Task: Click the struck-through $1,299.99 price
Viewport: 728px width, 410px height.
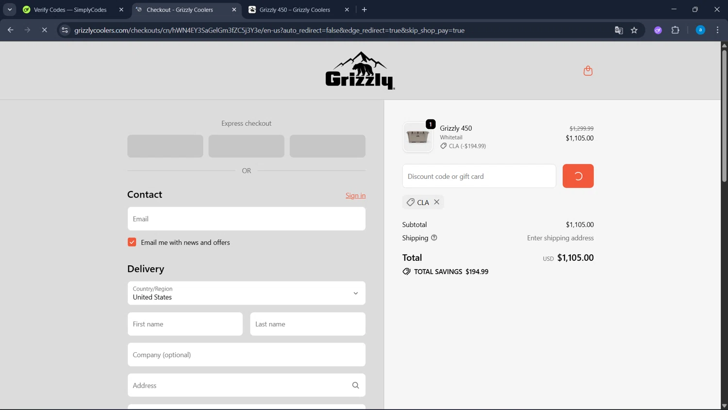Action: click(581, 128)
